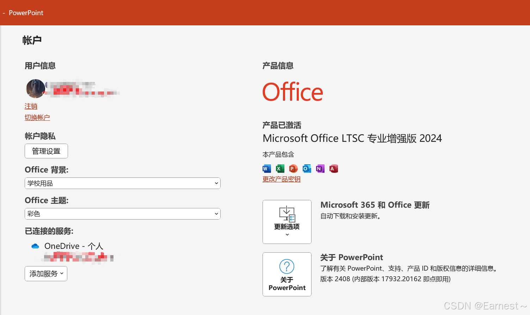Click the PowerPoint app icon under 本产品包含

[x=293, y=169]
